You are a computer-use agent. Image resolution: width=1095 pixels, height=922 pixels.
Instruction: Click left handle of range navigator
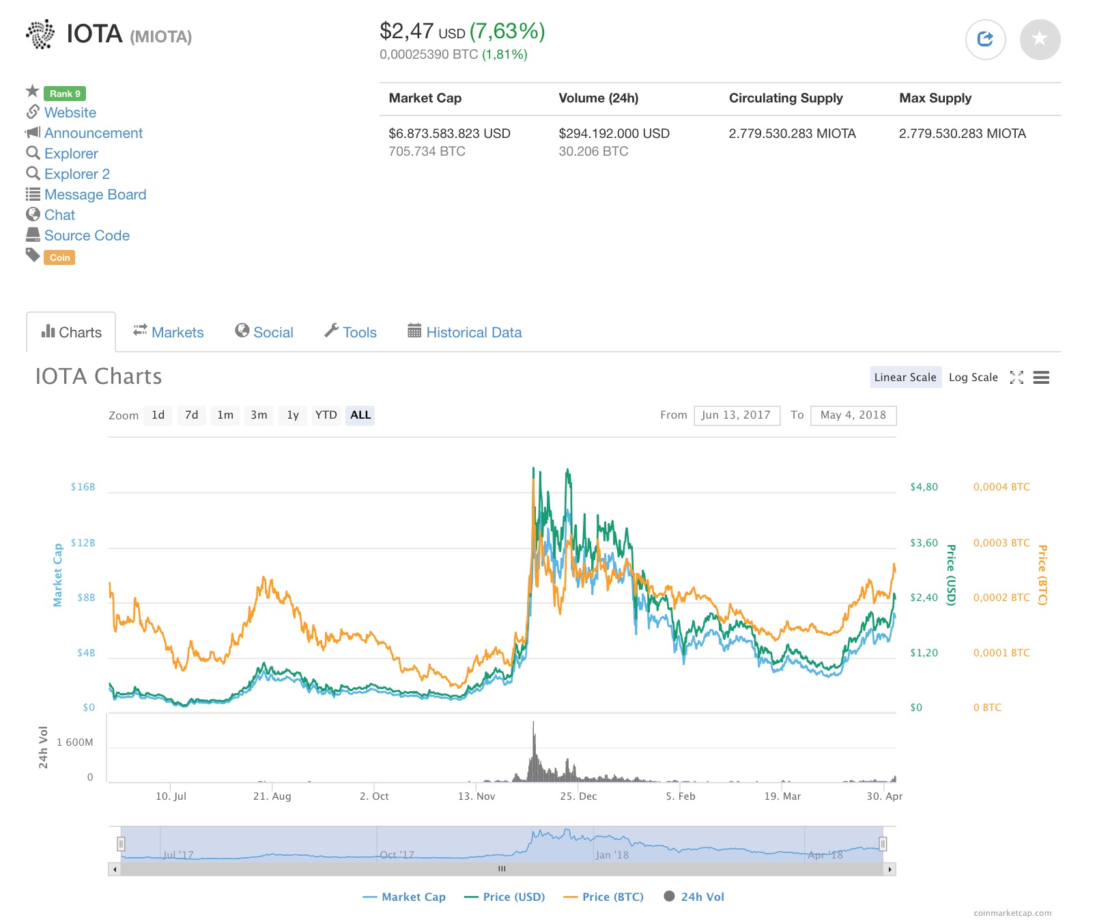[121, 844]
